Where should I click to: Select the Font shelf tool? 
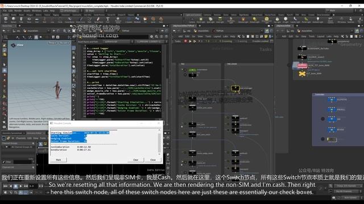[x=107, y=20]
